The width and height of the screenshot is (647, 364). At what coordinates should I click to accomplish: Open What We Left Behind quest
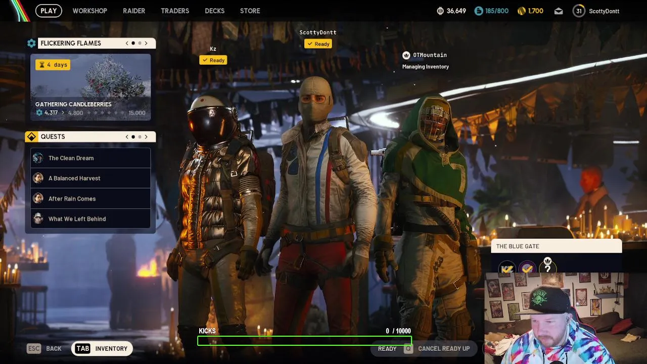(90, 219)
